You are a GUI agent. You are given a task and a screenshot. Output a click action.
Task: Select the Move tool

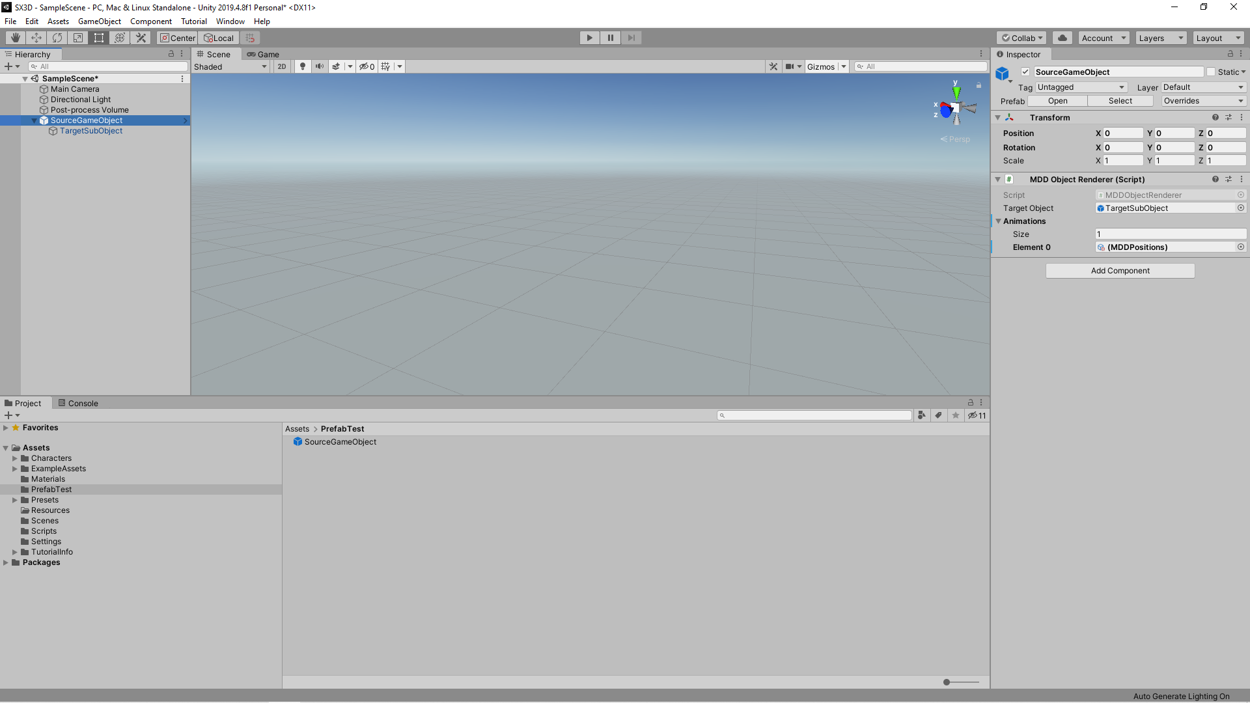click(x=36, y=37)
